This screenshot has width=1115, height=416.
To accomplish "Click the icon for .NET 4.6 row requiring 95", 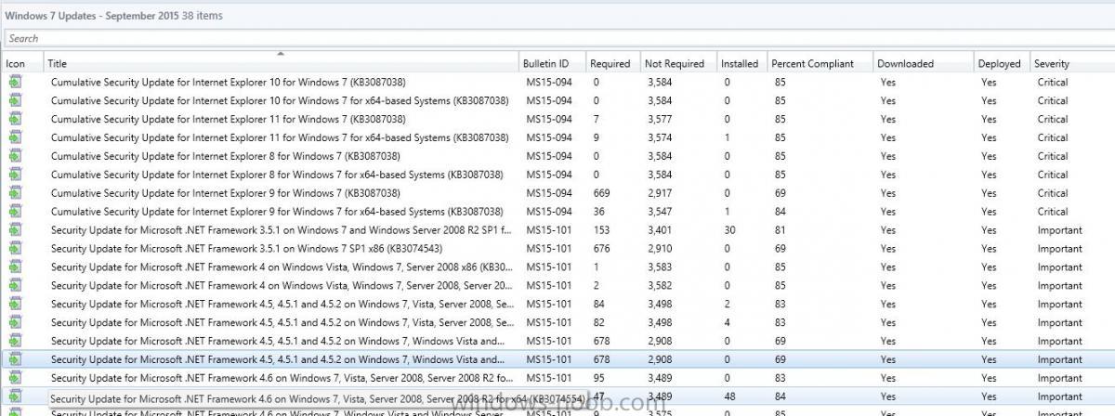I will pyautogui.click(x=16, y=379).
